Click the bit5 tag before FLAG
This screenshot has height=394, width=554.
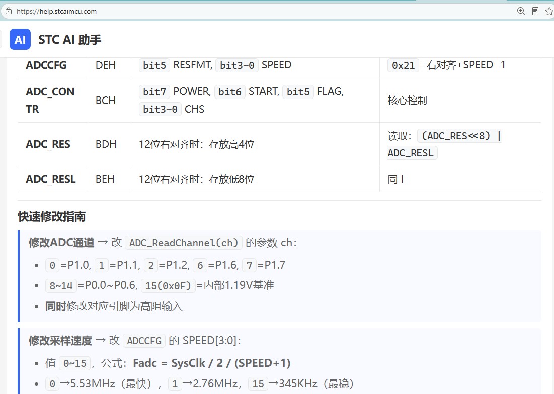(298, 92)
